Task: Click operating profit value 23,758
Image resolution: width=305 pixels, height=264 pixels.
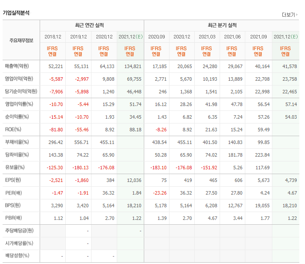Action: 290,79
